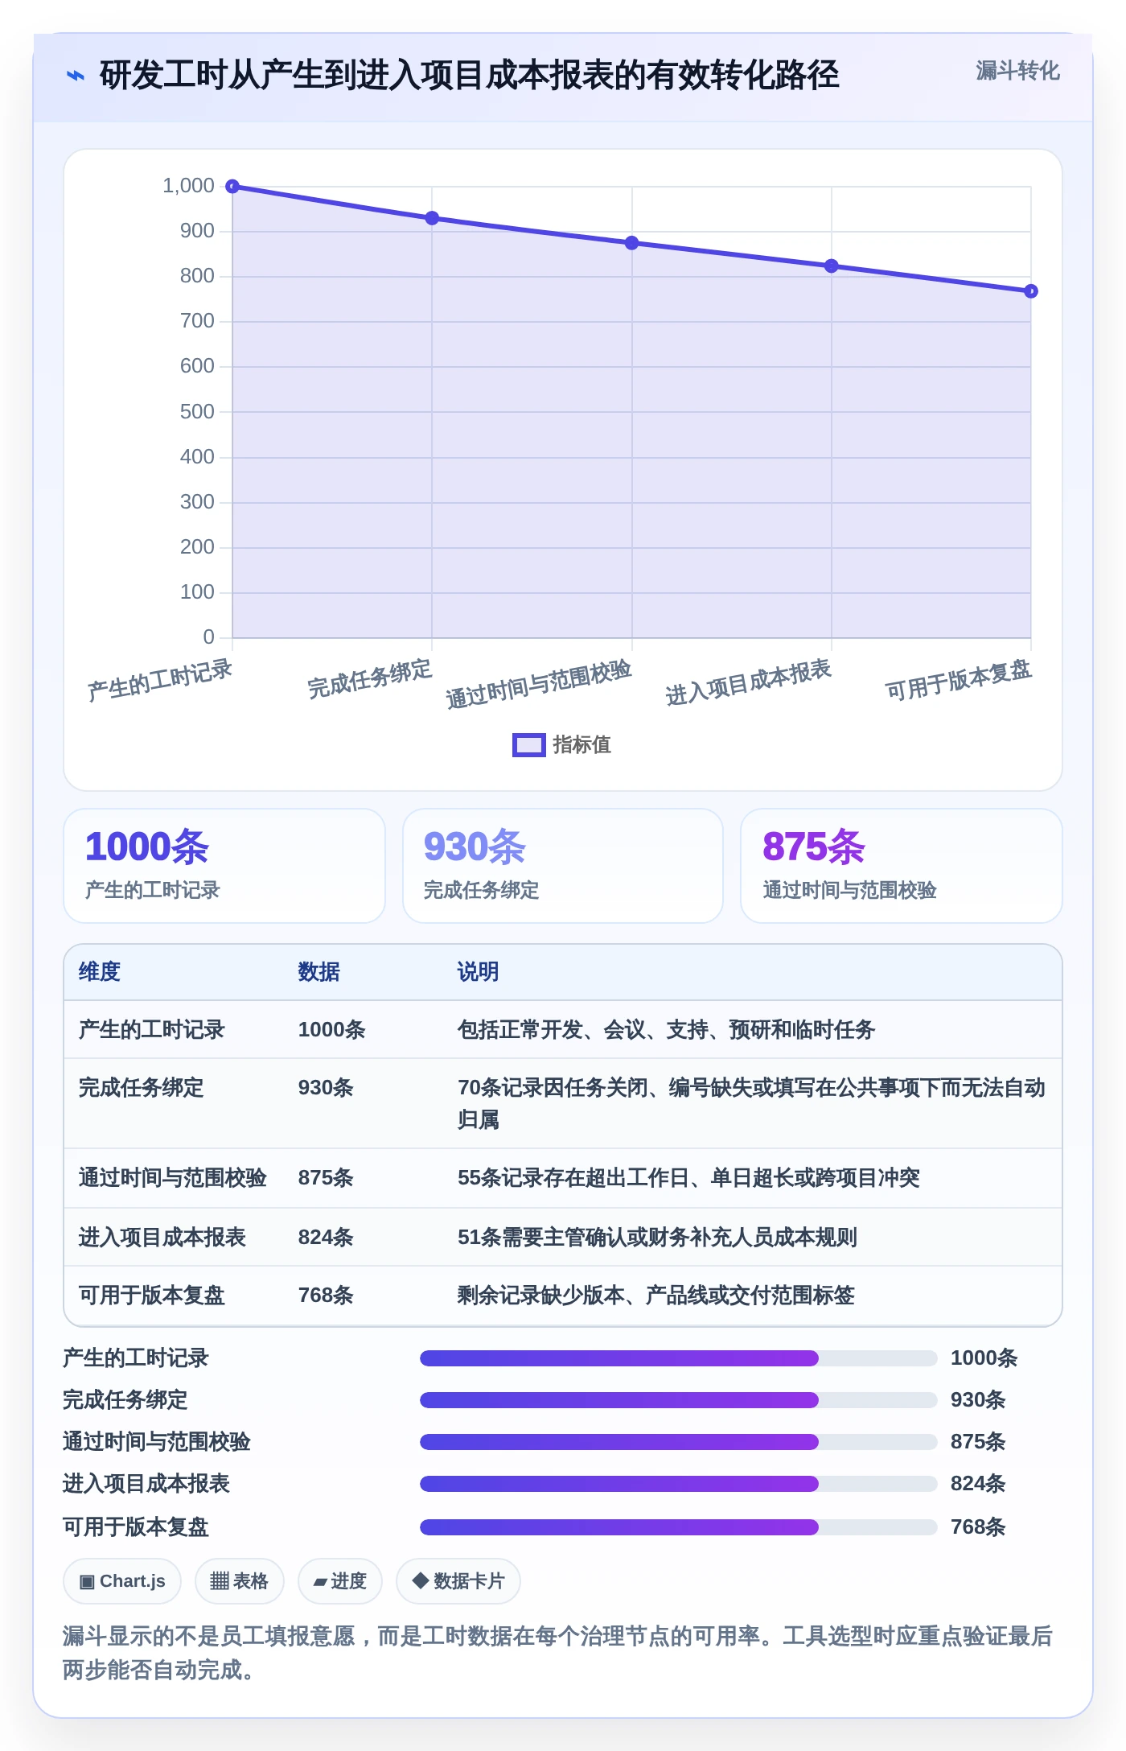Click the 数据卡片 tag chip
1126x1751 pixels.
[x=458, y=1581]
